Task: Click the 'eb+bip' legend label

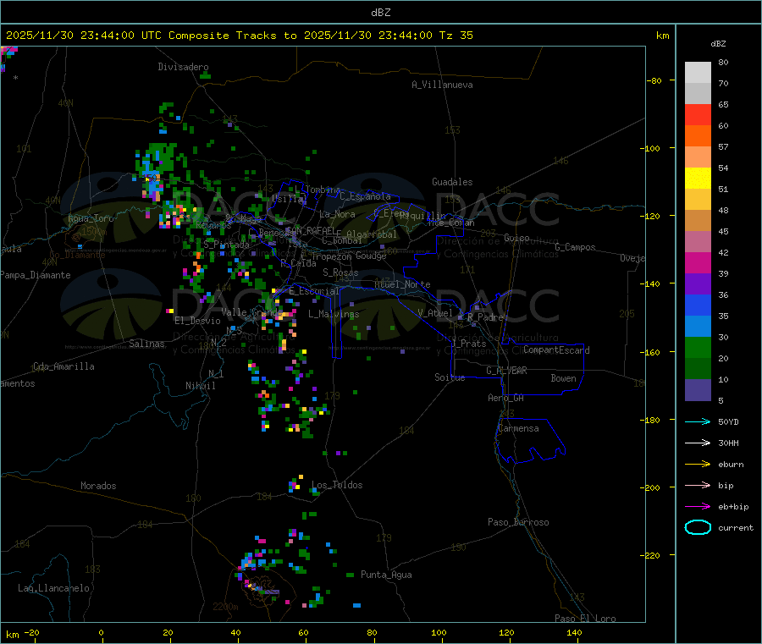Action: pos(733,507)
